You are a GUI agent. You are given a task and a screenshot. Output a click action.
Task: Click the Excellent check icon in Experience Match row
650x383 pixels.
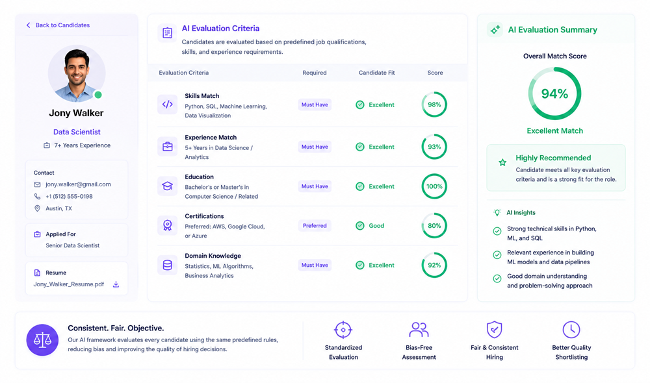click(x=360, y=147)
